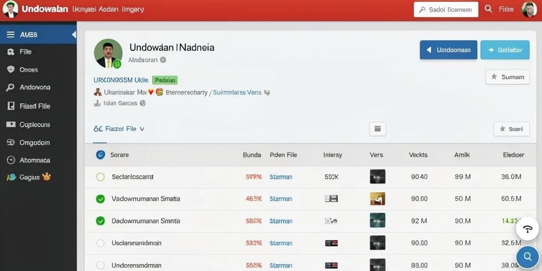Click the verified badge next to Alndsoran
Image resolution: width=542 pixels, height=271 pixels.
pyautogui.click(x=163, y=60)
